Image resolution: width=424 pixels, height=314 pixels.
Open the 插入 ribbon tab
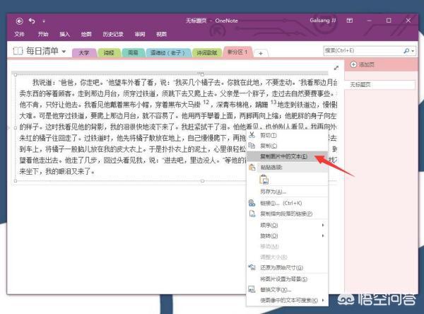click(x=64, y=34)
